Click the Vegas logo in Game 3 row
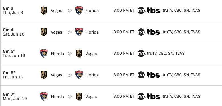This screenshot has height=106, width=222. pos(44,11)
